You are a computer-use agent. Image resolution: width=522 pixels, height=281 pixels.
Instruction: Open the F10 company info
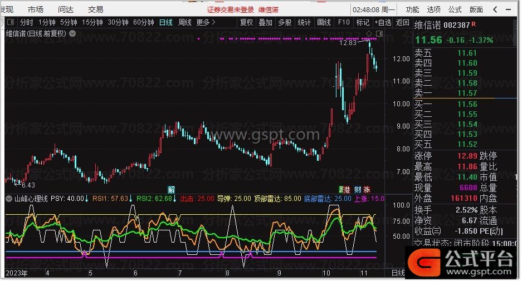pyautogui.click(x=344, y=22)
